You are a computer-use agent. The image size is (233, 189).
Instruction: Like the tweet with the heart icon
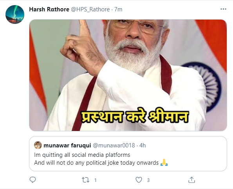(139, 180)
